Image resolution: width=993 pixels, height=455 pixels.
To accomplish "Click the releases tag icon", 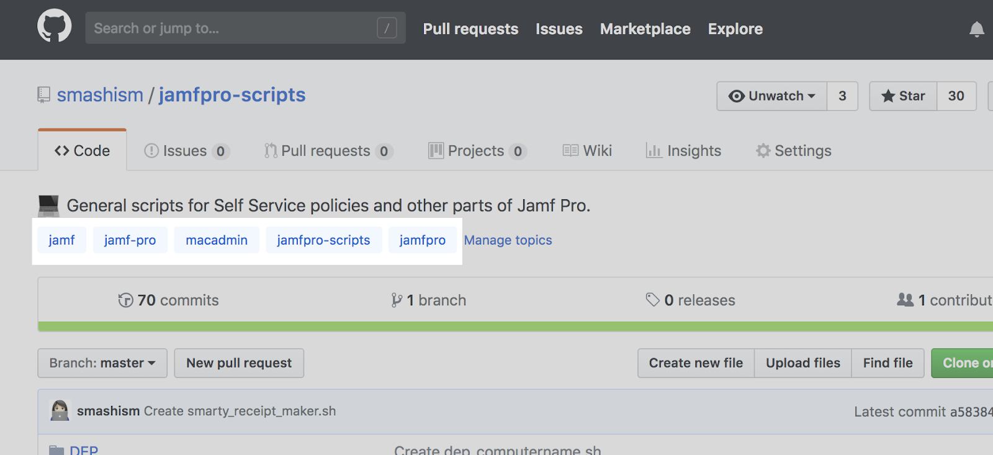I will [652, 300].
